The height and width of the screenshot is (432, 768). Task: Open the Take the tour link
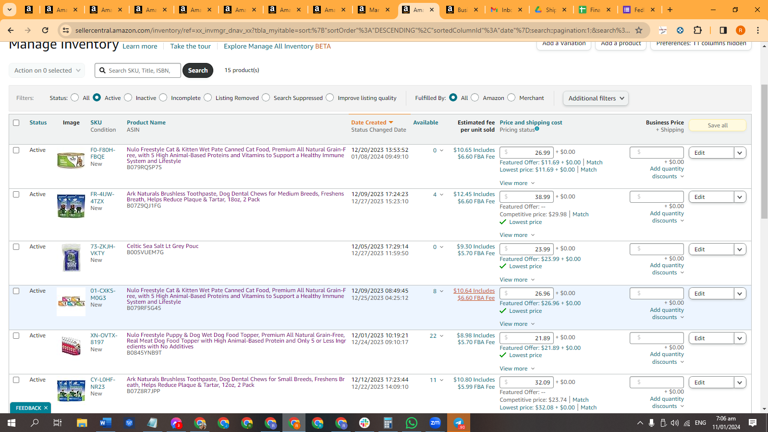[190, 46]
